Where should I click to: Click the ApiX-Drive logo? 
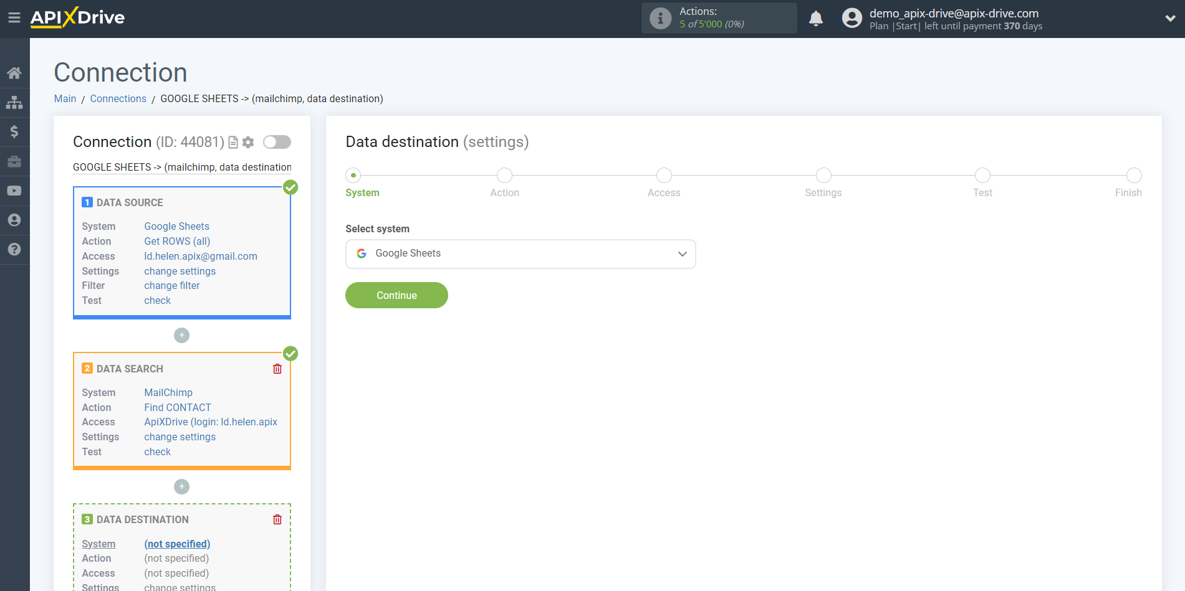click(x=77, y=17)
